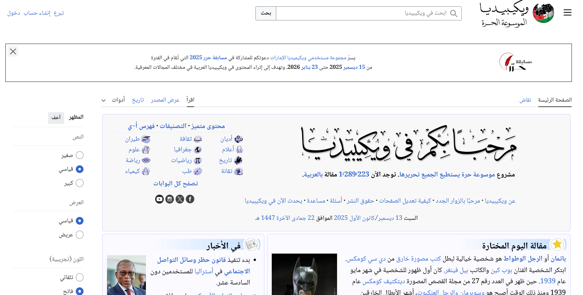Viewport: 583px width, 295px height.
Task: Open the باتمان article link
Action: (x=558, y=259)
